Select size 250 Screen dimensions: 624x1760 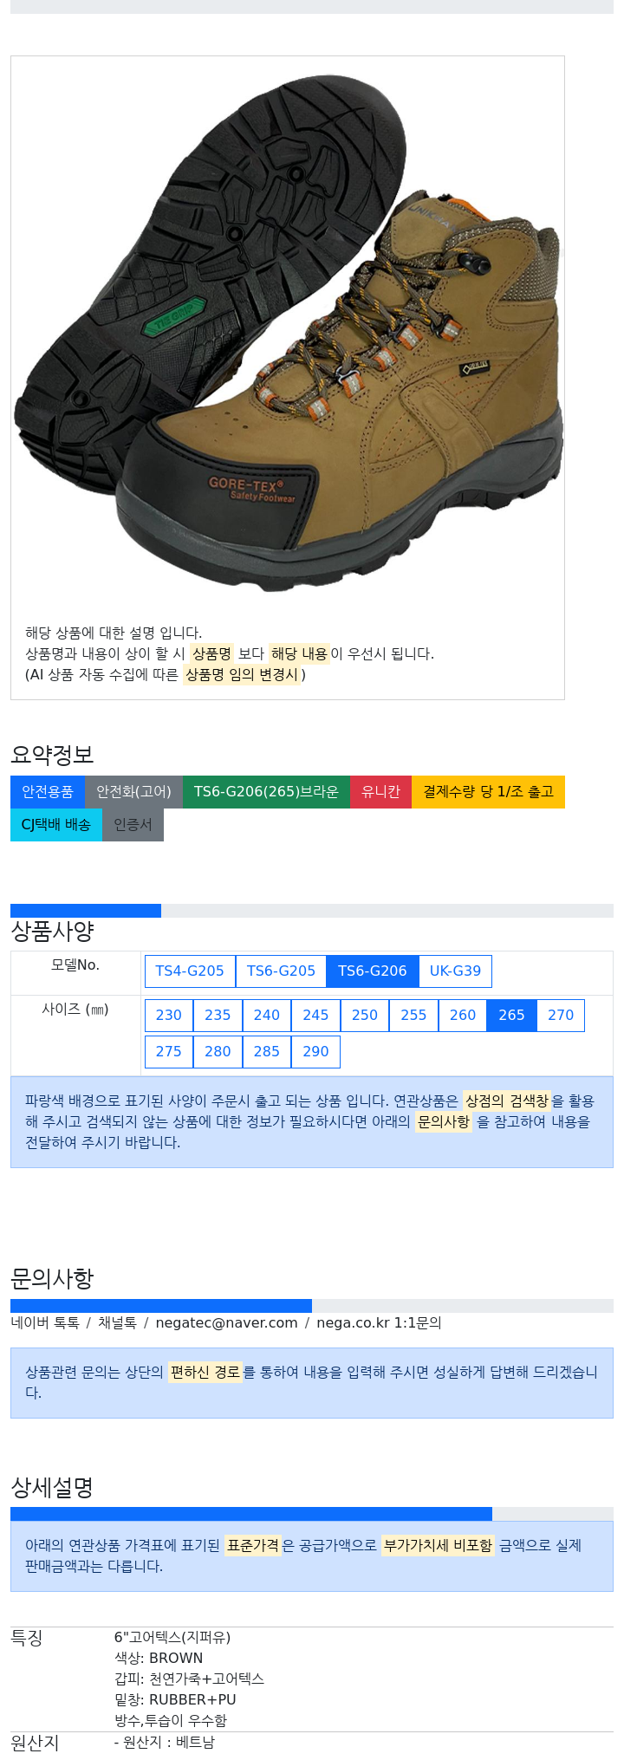[x=365, y=1016]
